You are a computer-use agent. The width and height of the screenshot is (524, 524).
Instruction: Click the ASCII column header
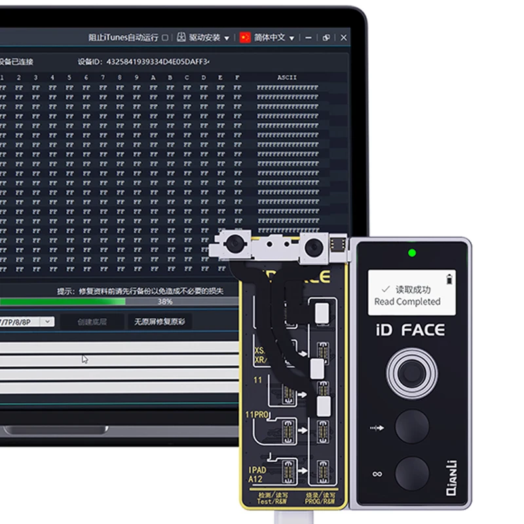pyautogui.click(x=287, y=77)
